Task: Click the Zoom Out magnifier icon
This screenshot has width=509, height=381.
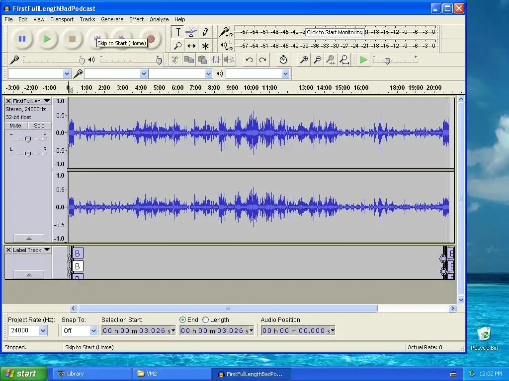Action: click(x=318, y=60)
